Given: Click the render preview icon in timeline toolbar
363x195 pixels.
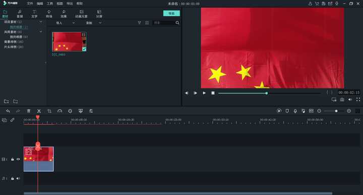Looking at the screenshot, I should point(279,111).
